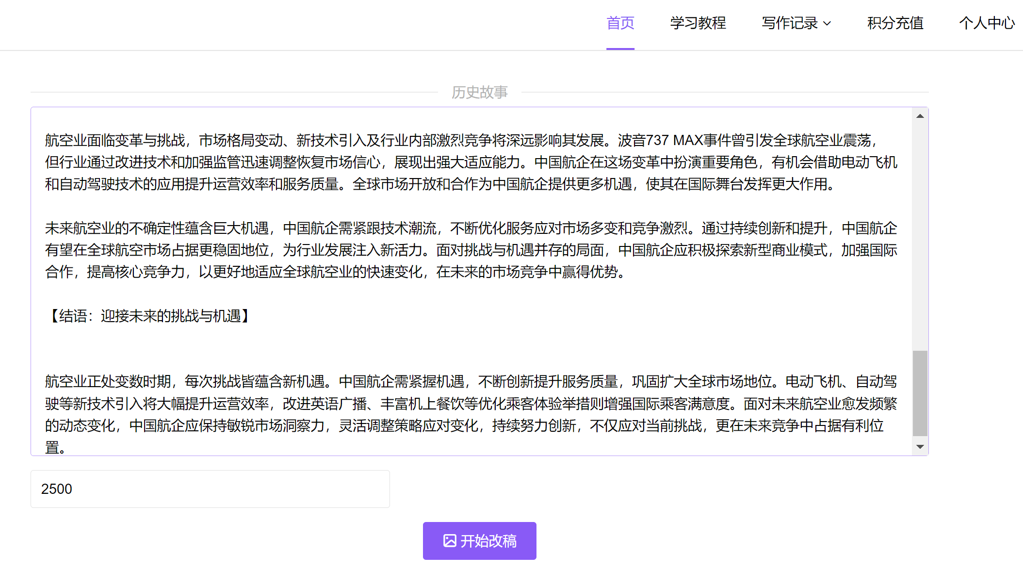
Task: Switch to the 首页 tab
Action: (x=620, y=23)
